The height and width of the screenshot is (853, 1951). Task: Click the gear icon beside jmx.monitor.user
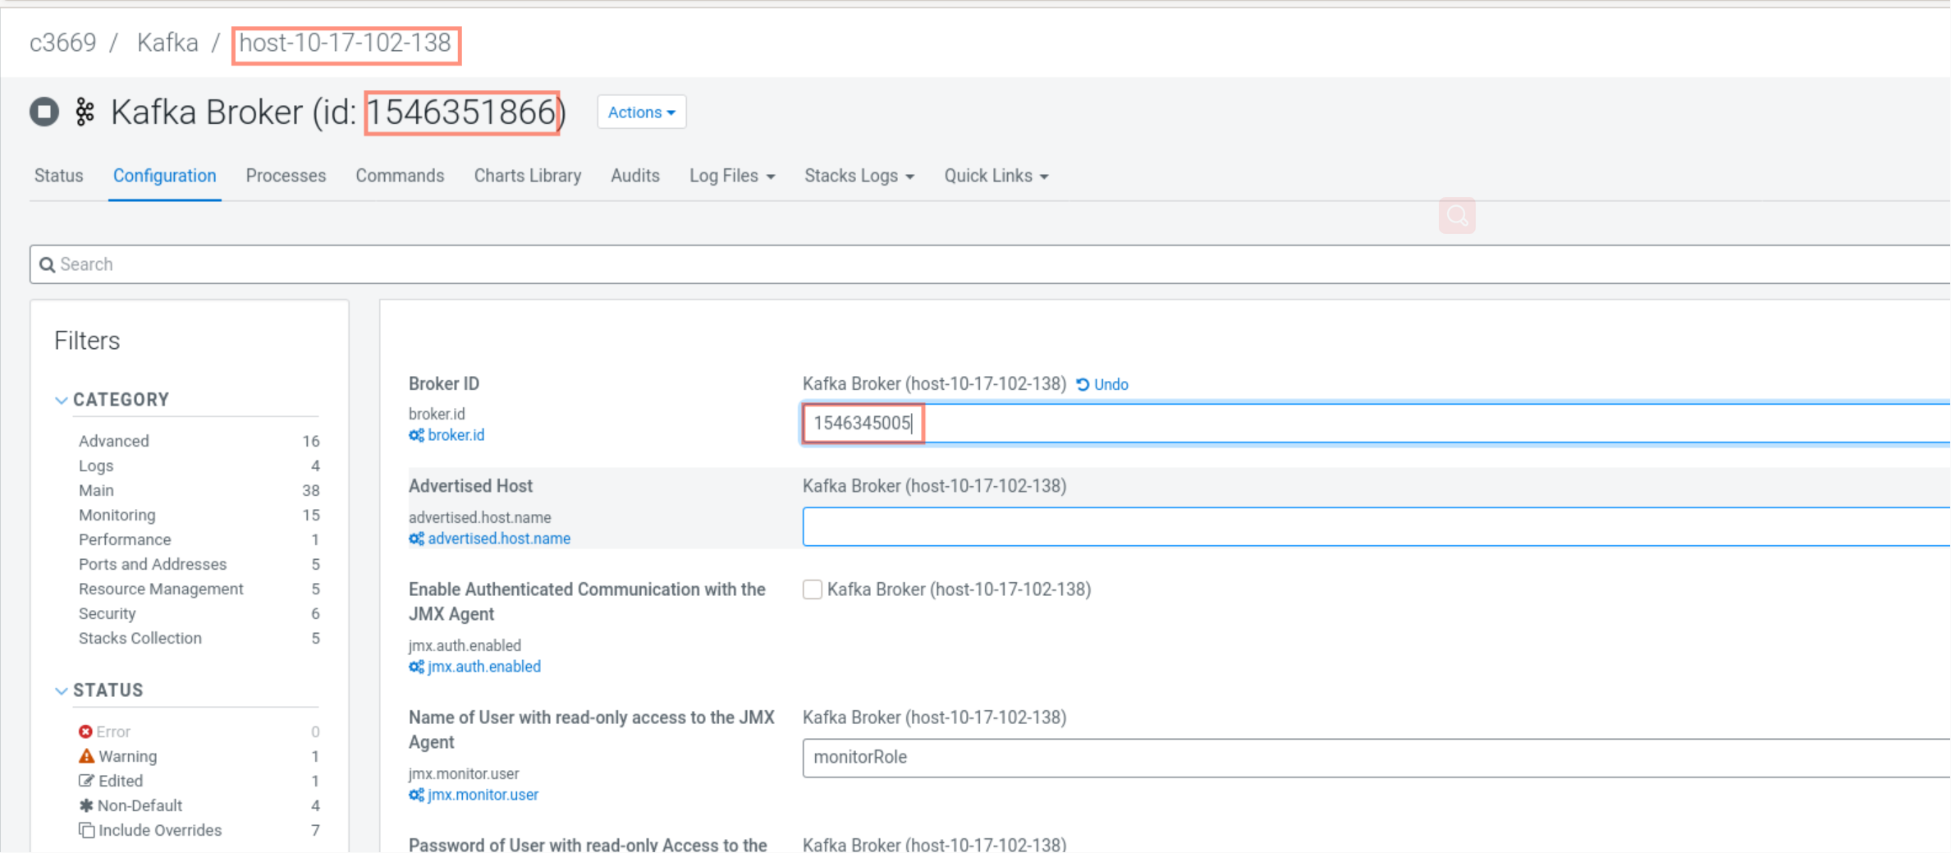click(415, 795)
